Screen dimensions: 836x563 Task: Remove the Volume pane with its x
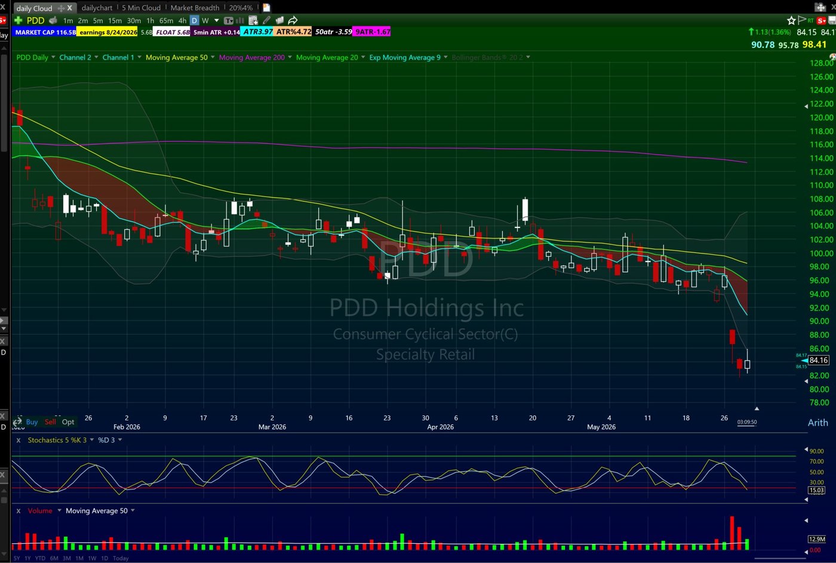click(19, 511)
